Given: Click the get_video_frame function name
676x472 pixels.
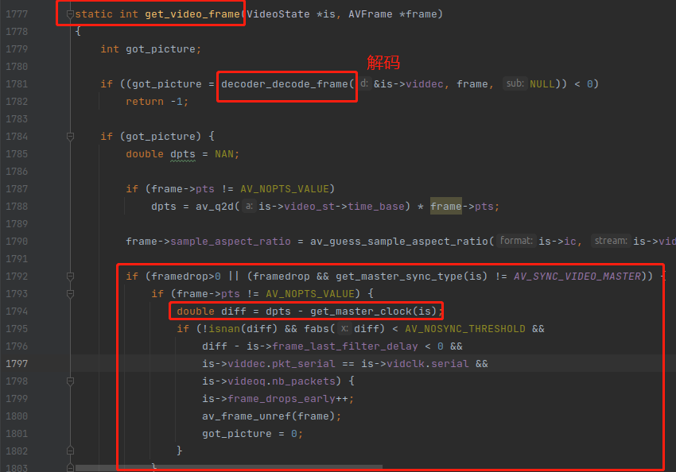Looking at the screenshot, I should (x=191, y=14).
